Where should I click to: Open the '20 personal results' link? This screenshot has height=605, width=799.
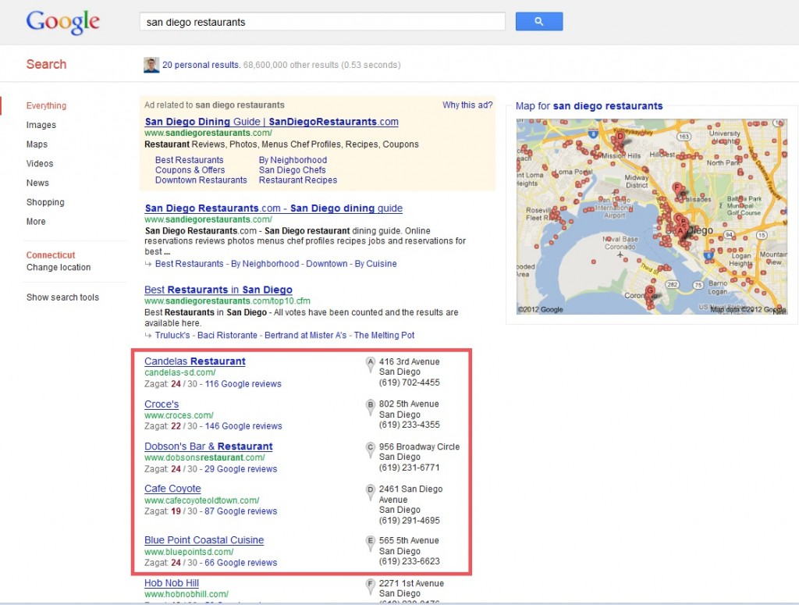pyautogui.click(x=201, y=65)
